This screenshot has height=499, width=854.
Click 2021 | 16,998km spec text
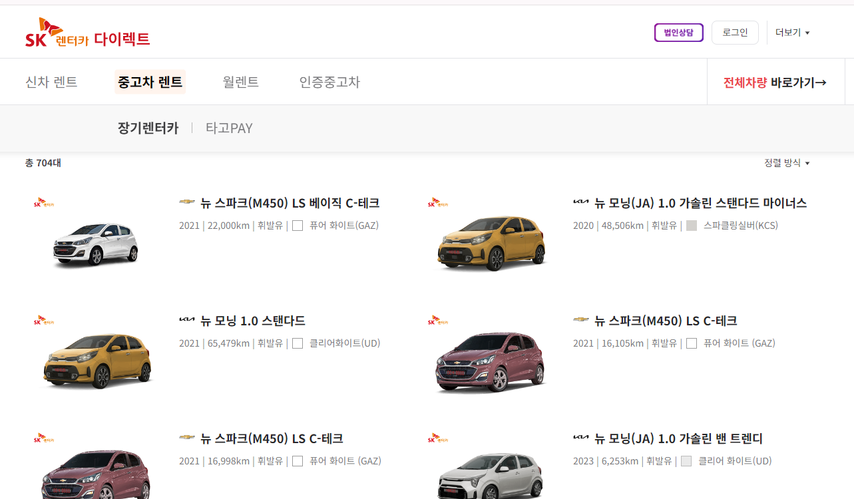point(214,461)
